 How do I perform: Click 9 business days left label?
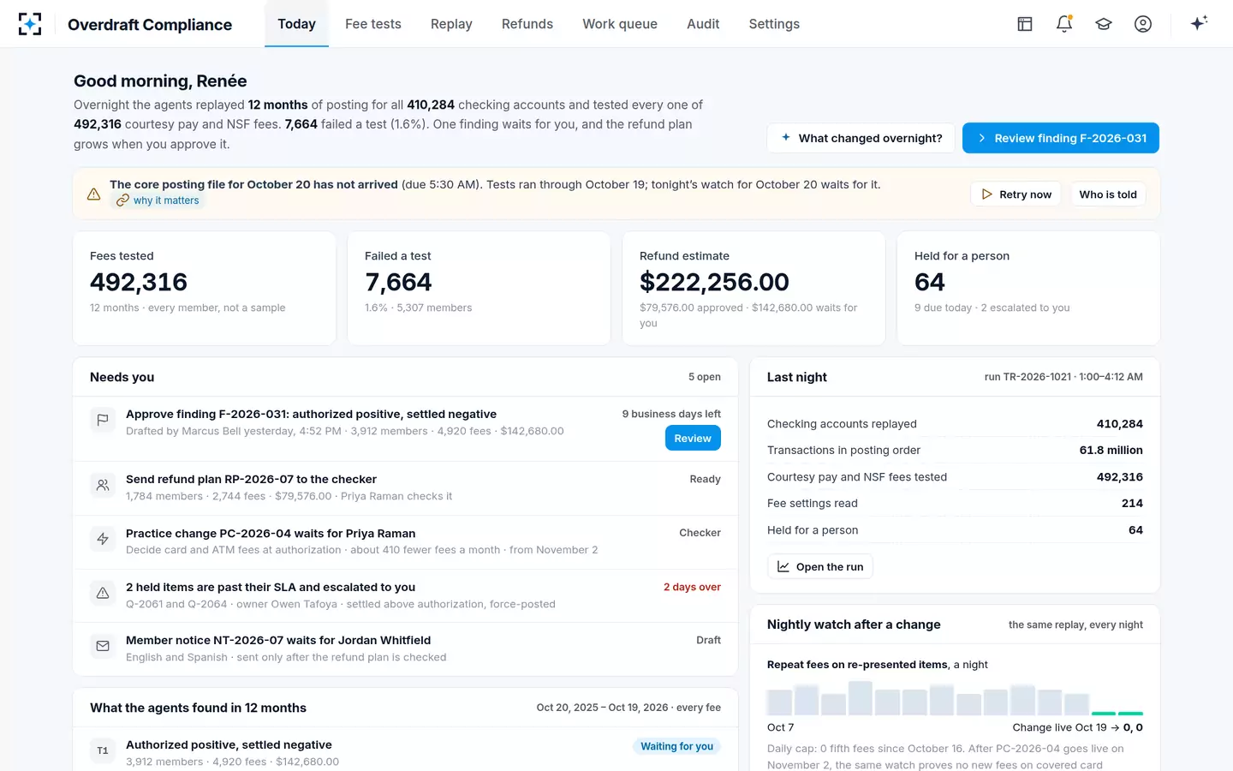point(671,414)
